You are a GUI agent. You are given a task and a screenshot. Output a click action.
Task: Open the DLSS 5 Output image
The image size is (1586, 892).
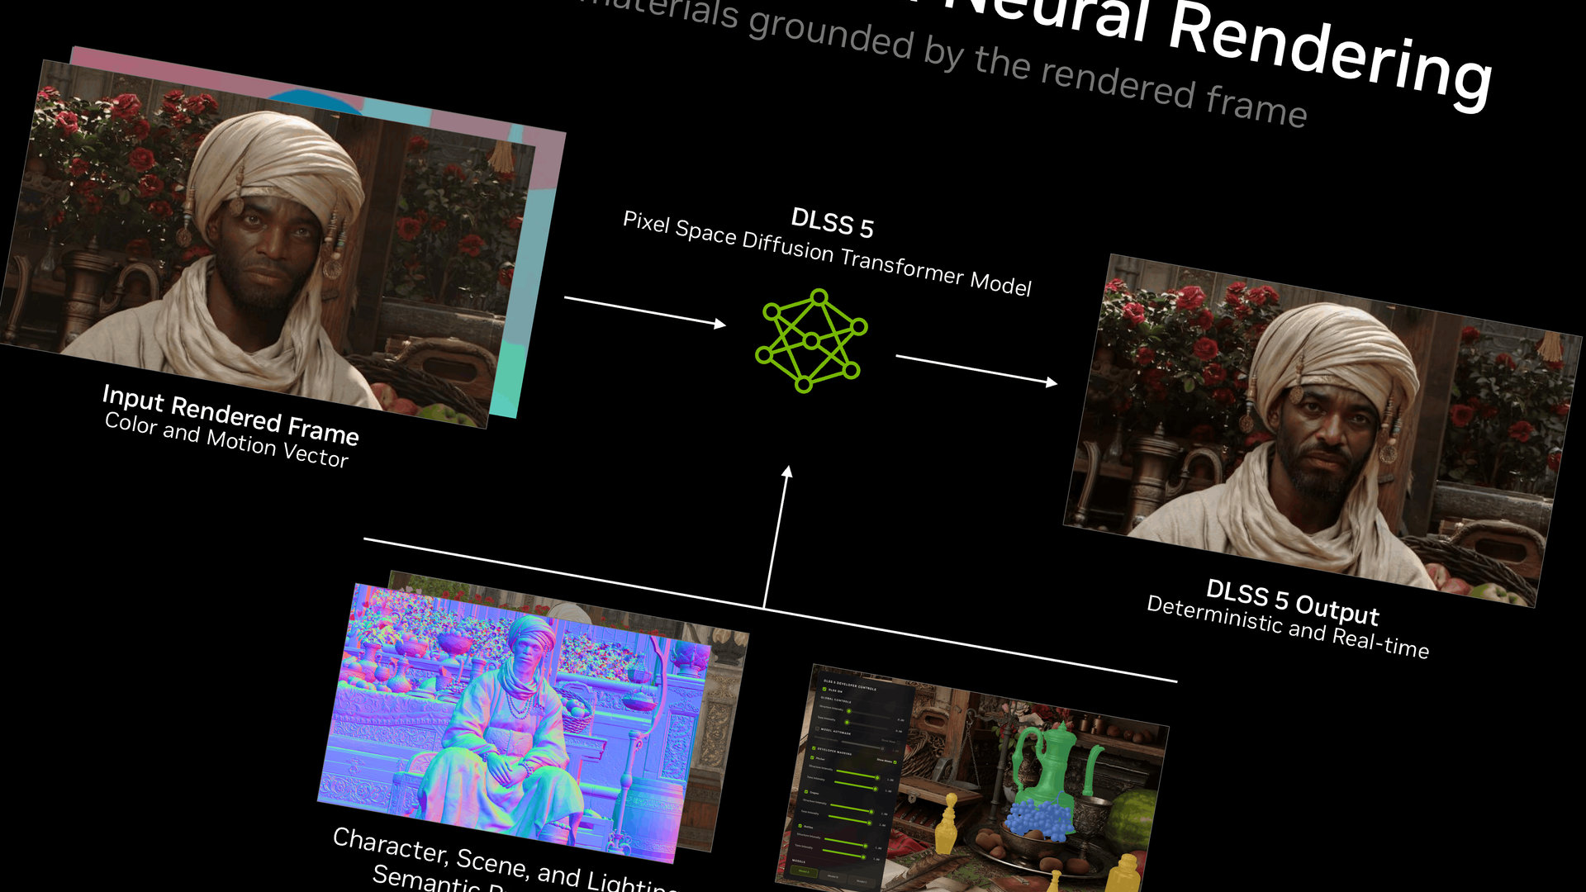click(1322, 431)
